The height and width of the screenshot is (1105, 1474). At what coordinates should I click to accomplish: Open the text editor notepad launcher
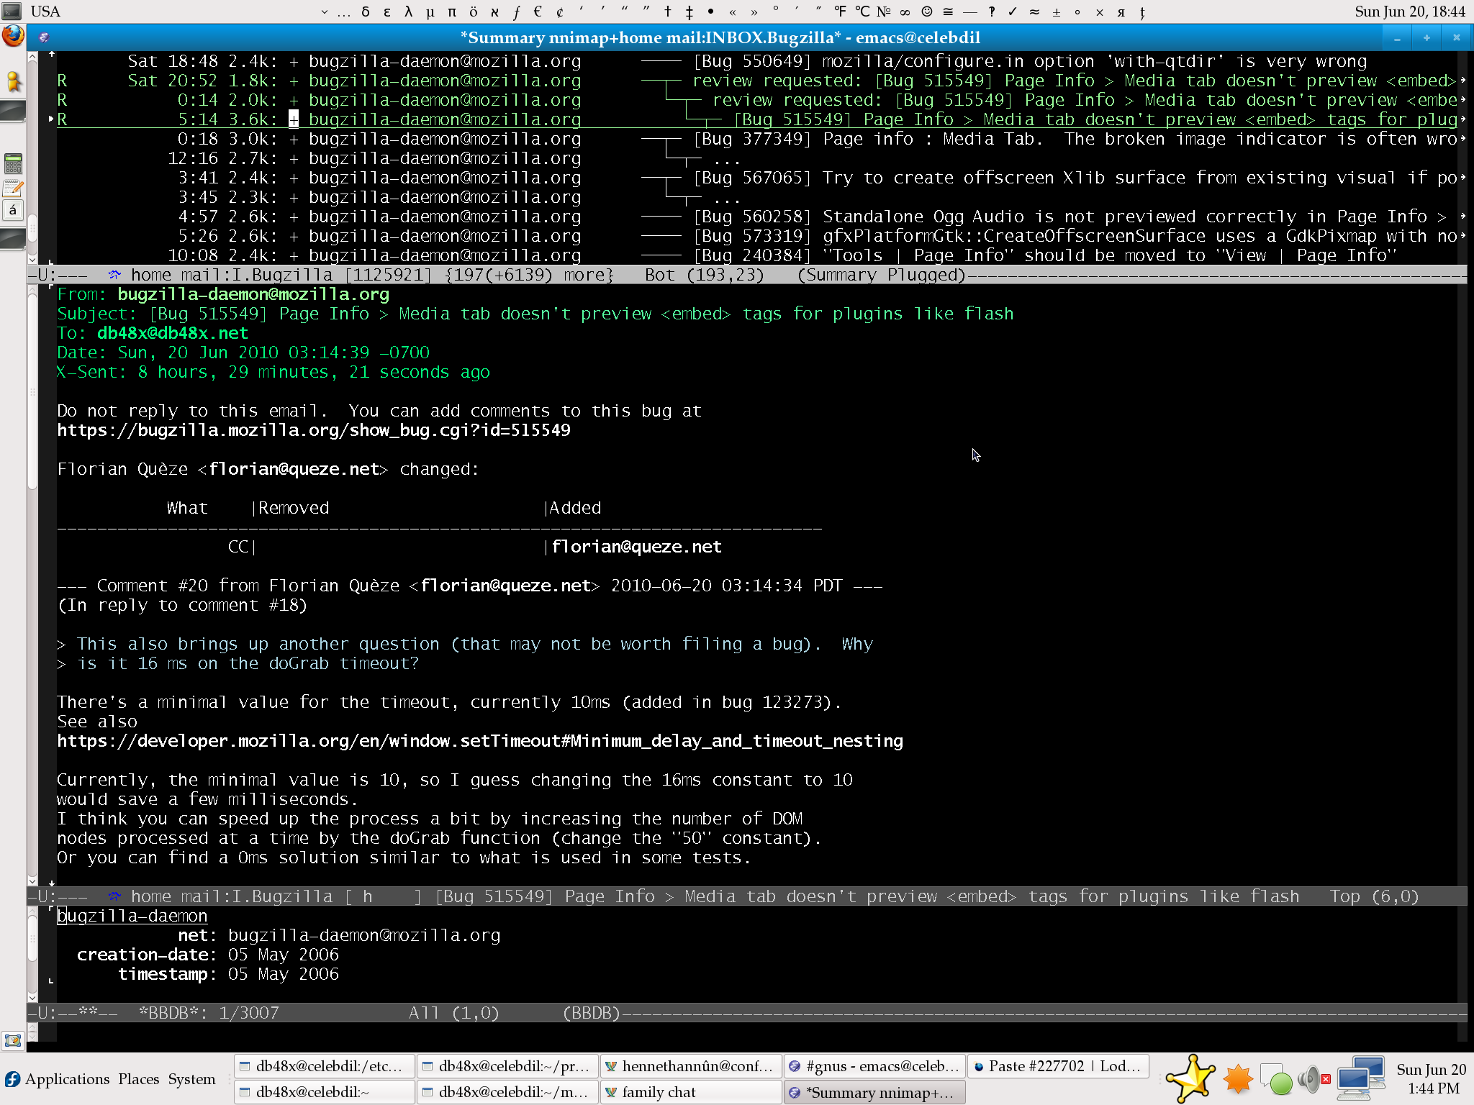tap(13, 188)
